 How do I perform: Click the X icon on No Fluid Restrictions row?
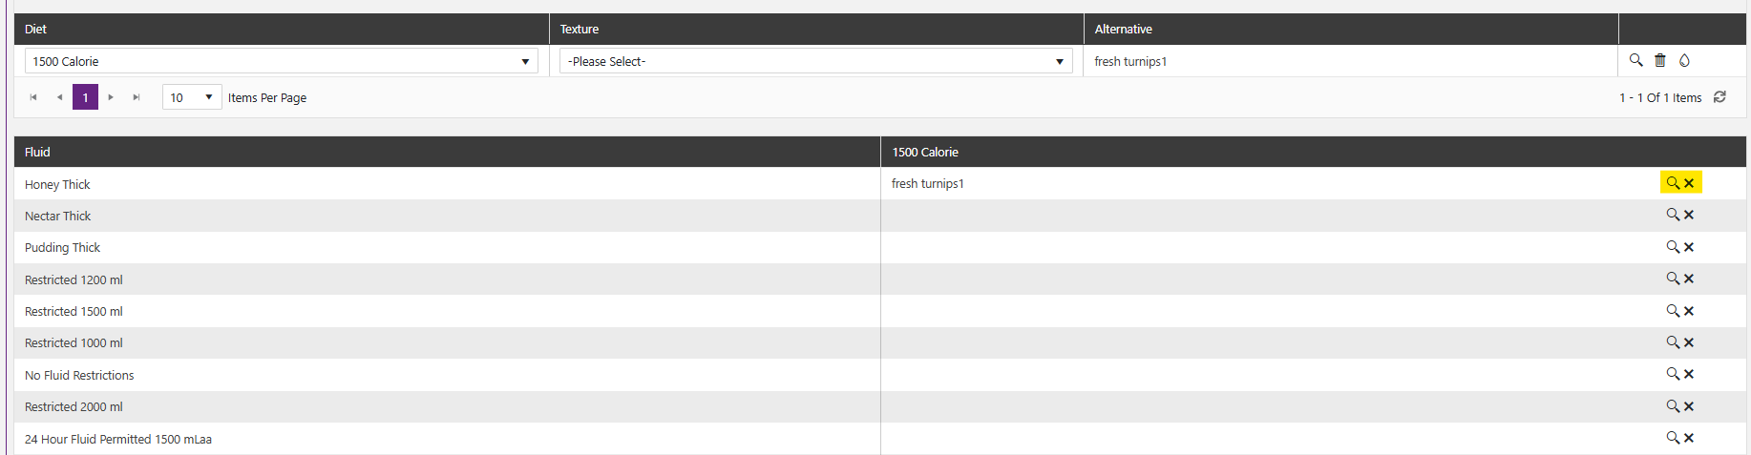(1689, 374)
